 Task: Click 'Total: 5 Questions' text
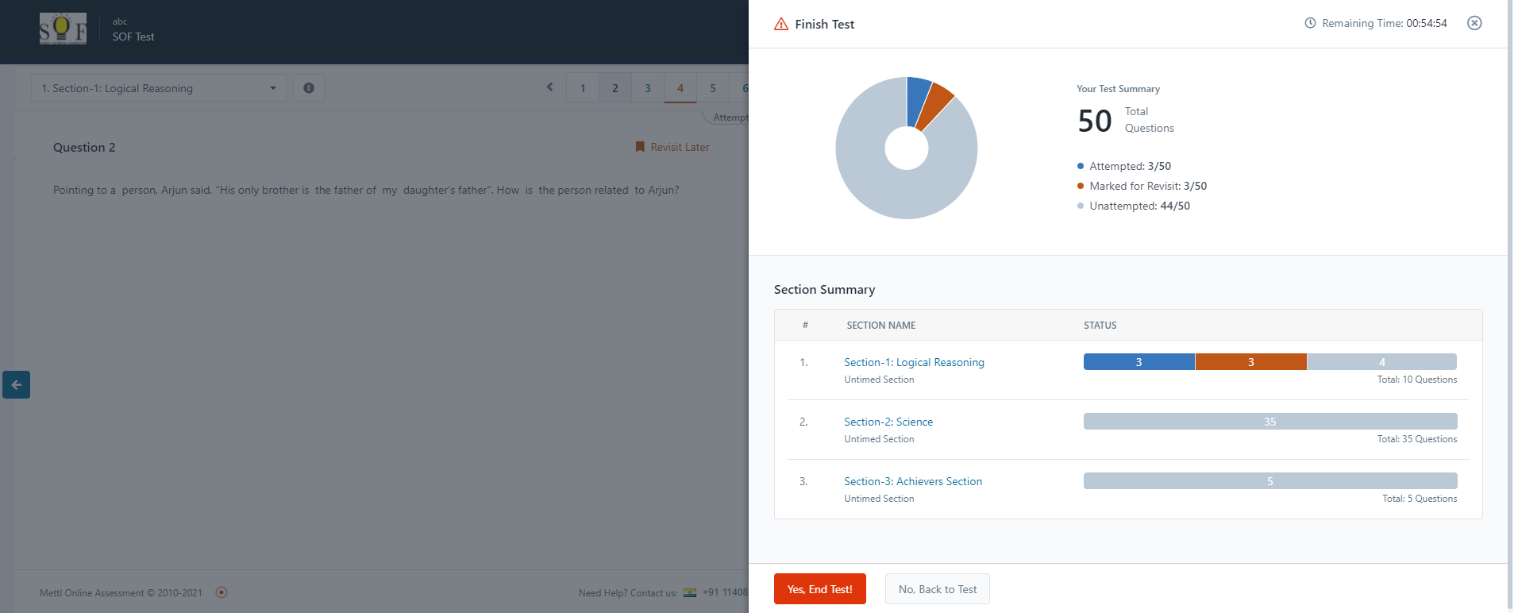pos(1420,499)
